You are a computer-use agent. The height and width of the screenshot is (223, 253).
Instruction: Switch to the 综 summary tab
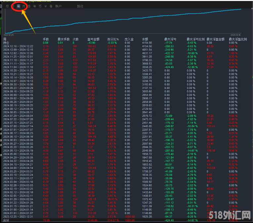[7, 6]
